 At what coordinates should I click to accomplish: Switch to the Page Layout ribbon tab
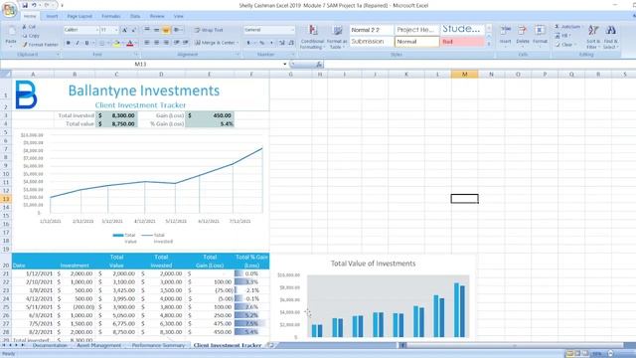pyautogui.click(x=79, y=16)
